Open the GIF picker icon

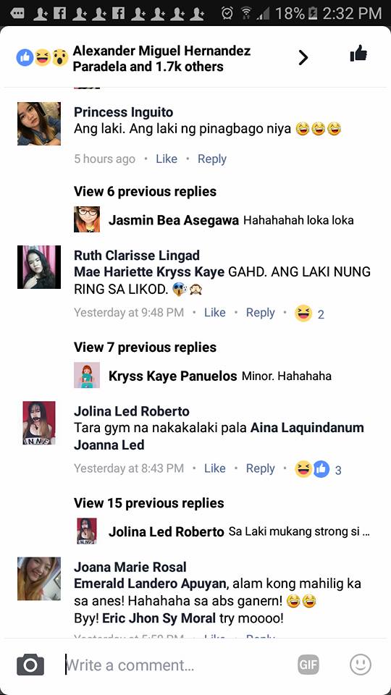[x=308, y=665]
